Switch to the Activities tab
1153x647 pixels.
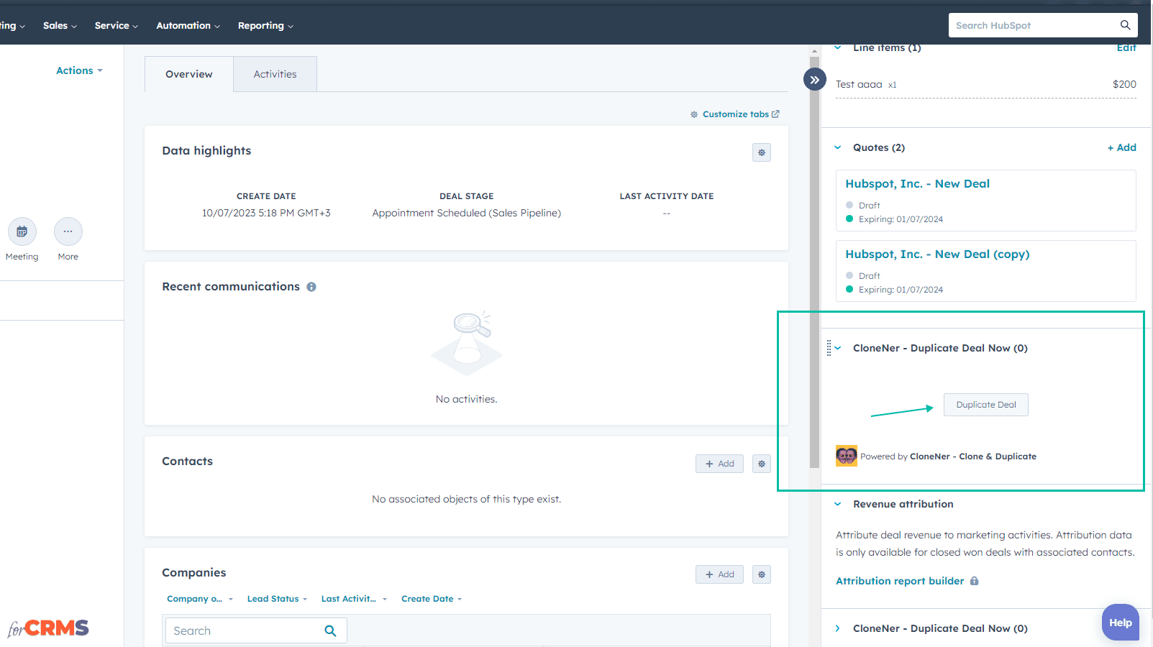point(275,73)
